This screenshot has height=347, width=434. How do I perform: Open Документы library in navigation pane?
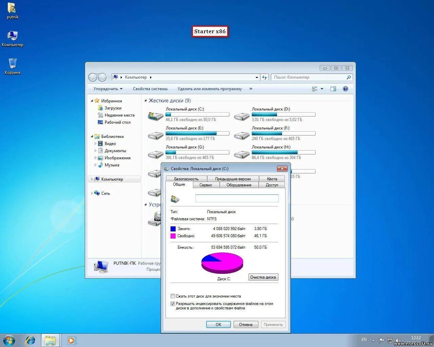[x=112, y=151]
